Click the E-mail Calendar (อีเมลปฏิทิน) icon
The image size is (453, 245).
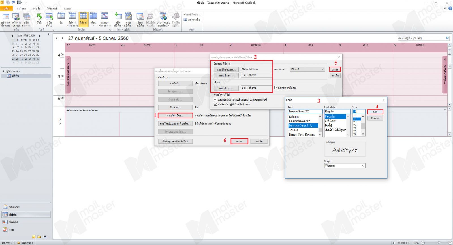pos(140,20)
